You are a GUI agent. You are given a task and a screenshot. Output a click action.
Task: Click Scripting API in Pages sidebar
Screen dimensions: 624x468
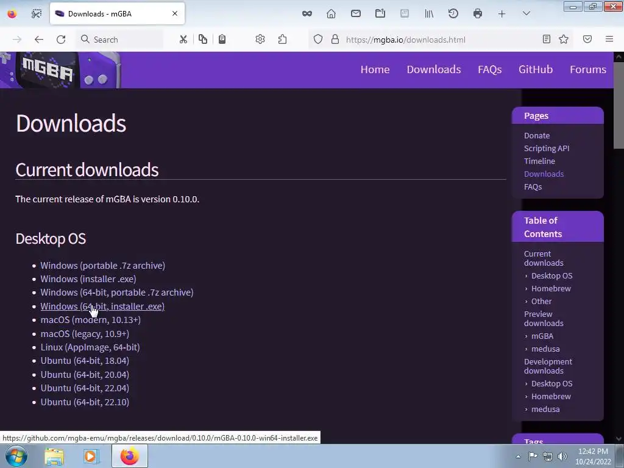click(547, 149)
